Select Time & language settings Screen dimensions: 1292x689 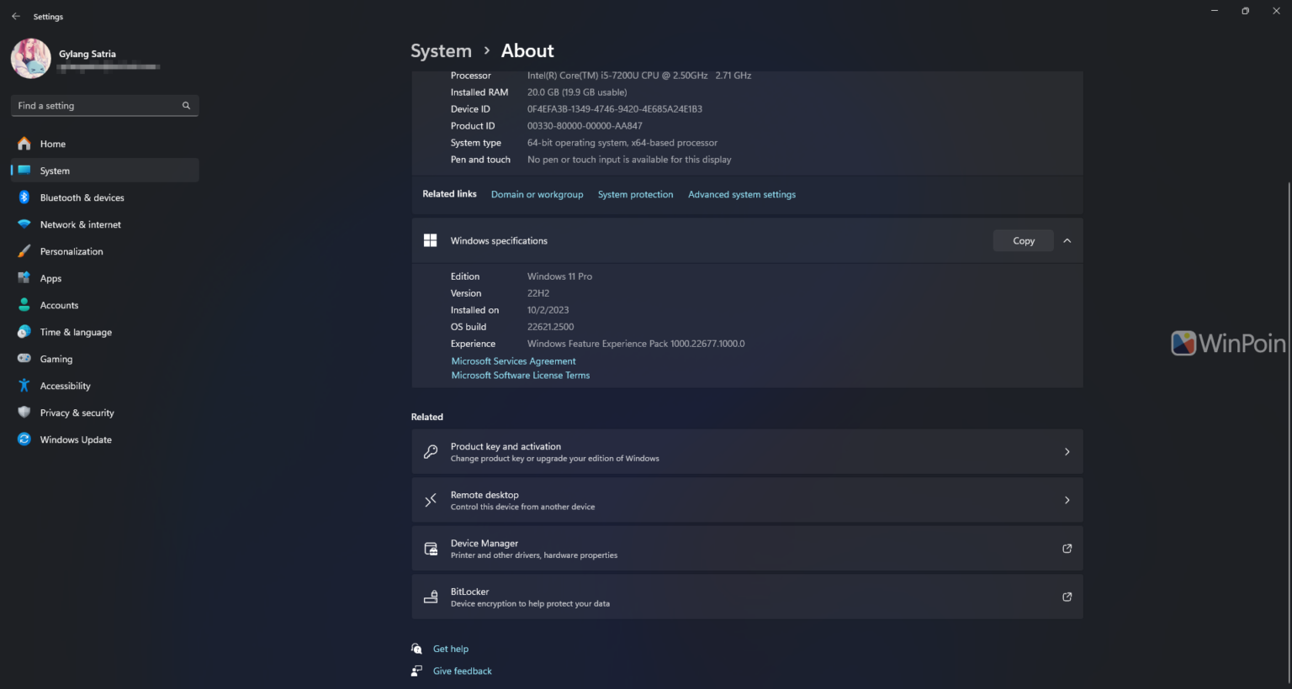coord(76,332)
